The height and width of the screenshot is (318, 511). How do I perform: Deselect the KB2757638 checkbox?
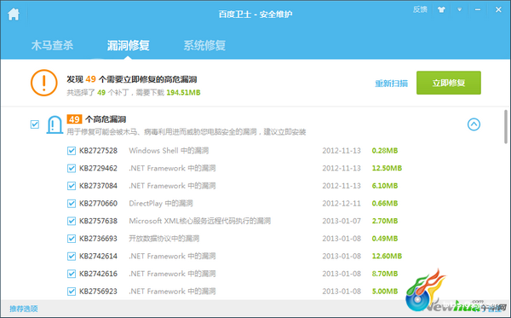tap(72, 221)
